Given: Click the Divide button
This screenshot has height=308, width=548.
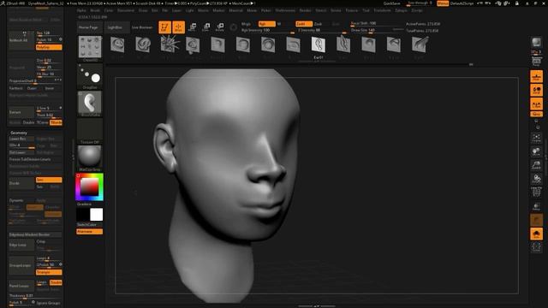Looking at the screenshot, I should coord(21,183).
